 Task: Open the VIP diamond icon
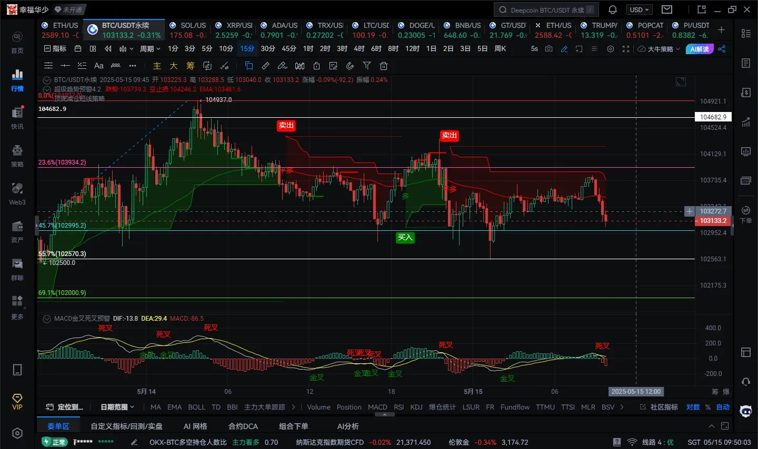coord(17,401)
